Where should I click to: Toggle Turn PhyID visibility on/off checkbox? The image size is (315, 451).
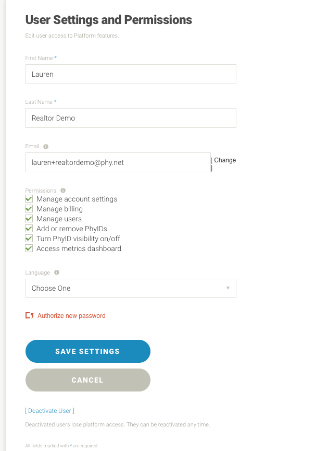pos(29,239)
